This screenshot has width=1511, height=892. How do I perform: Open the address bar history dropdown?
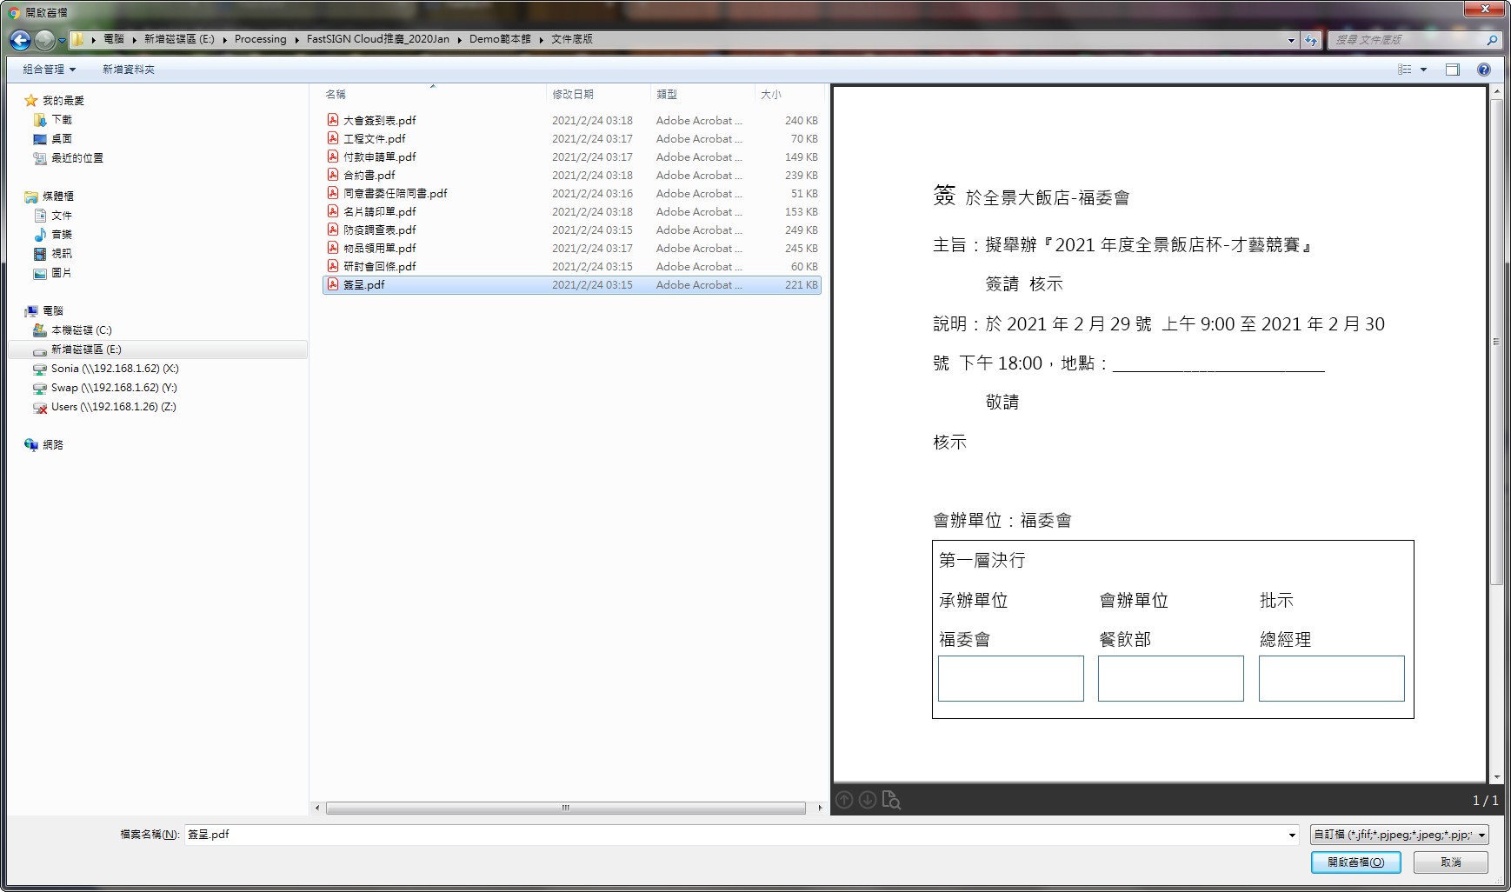tap(1291, 40)
